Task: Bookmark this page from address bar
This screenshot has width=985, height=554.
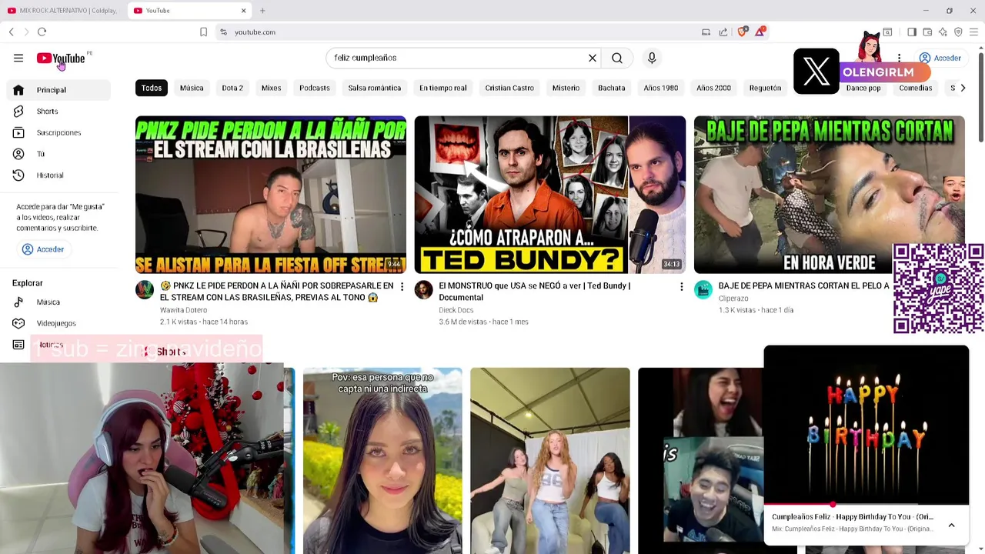Action: click(203, 32)
